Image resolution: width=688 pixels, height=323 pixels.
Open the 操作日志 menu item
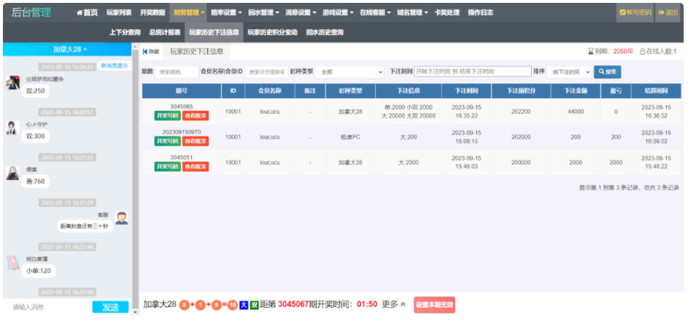480,13
